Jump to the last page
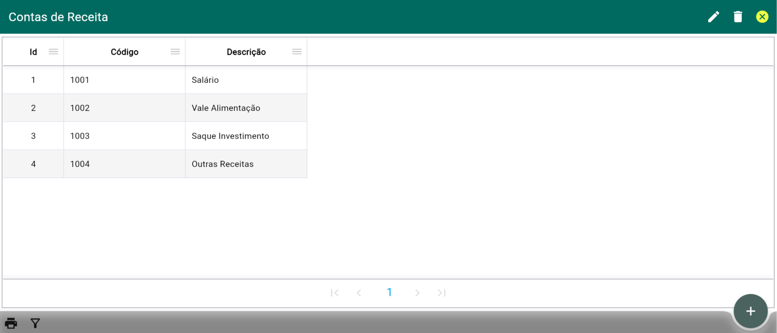Screen dimensions: 777x333 click(x=442, y=292)
